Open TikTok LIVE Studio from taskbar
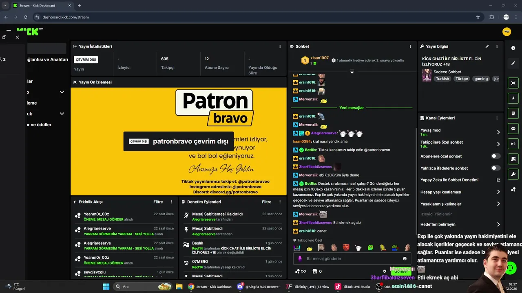This screenshot has height=293, width=522. (353, 286)
